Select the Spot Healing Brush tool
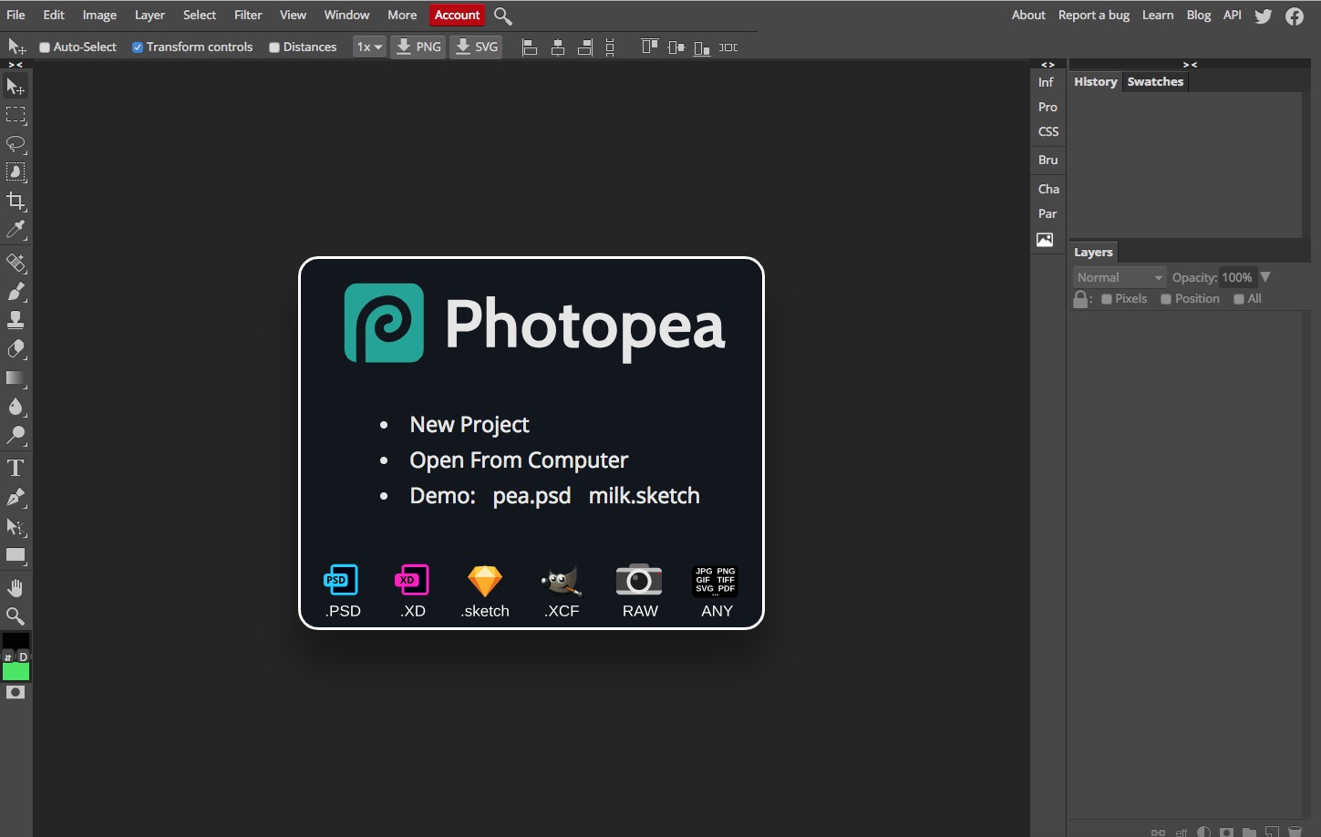 coord(15,263)
